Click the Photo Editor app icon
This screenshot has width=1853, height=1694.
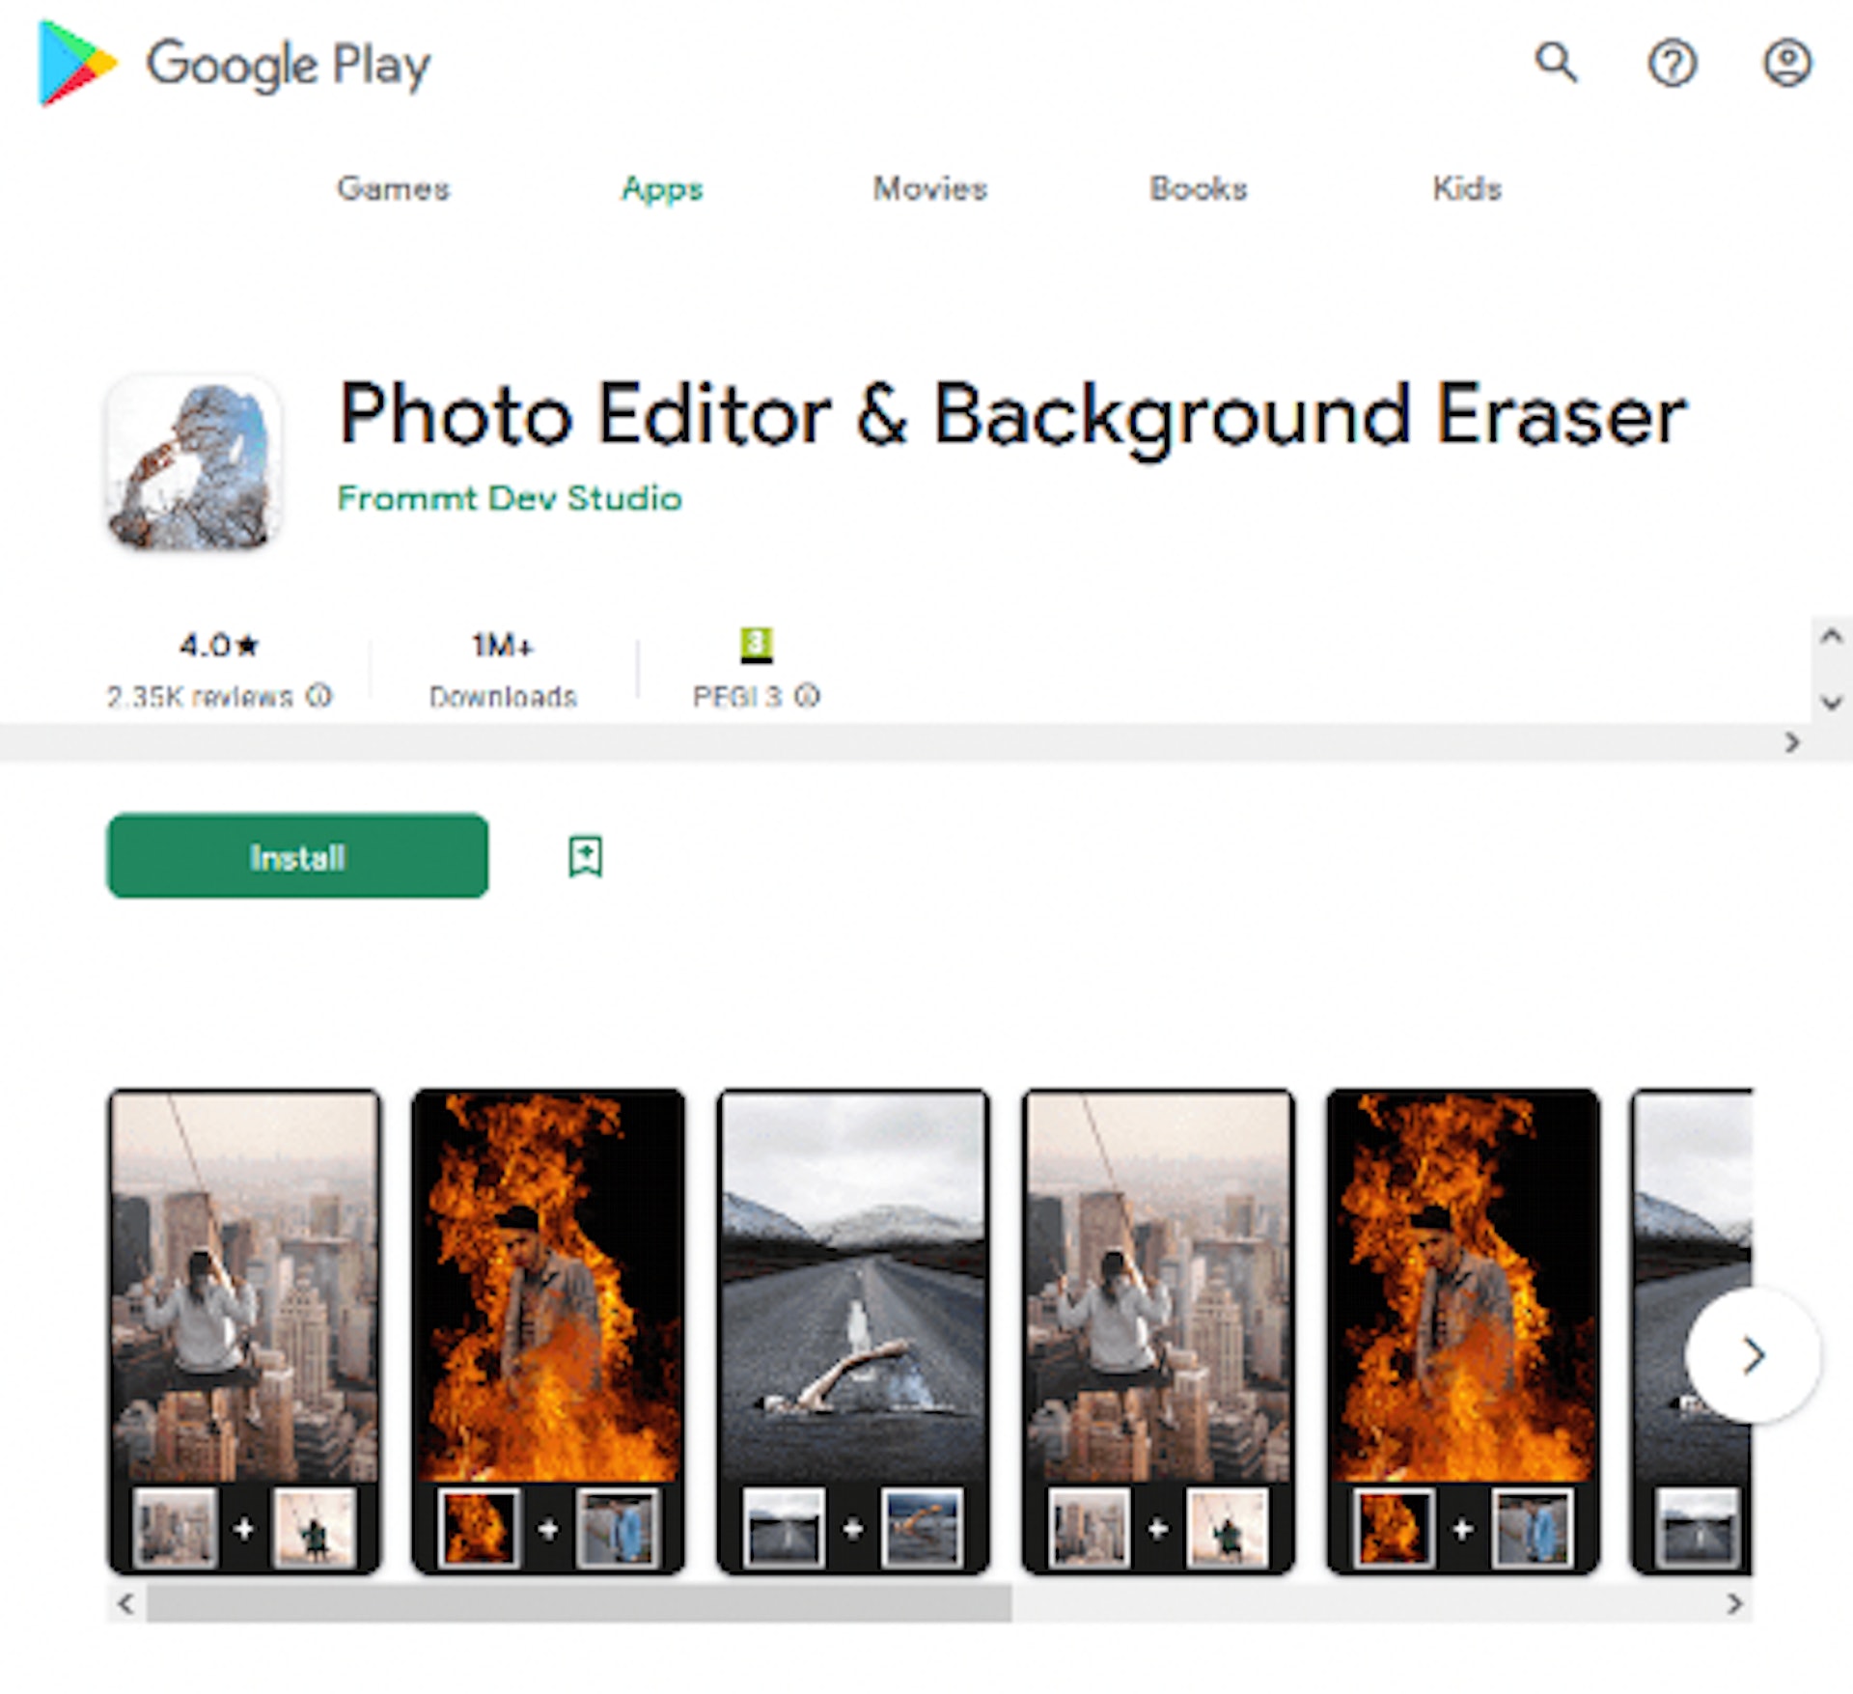coord(193,464)
